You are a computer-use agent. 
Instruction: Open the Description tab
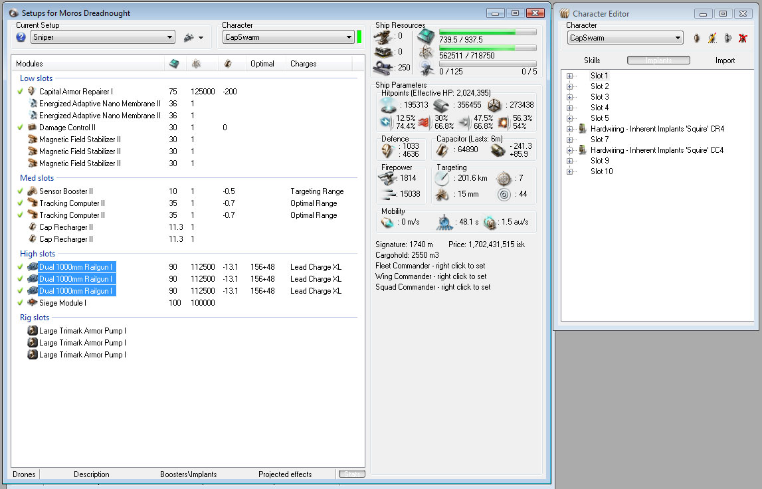pos(92,474)
